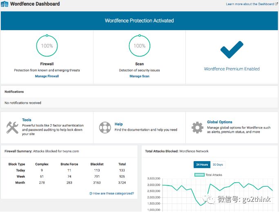Click Month's Blacklist value 3163

tap(97, 183)
